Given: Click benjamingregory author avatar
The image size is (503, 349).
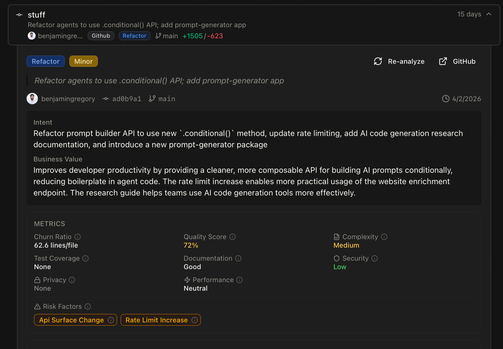Looking at the screenshot, I should [32, 99].
